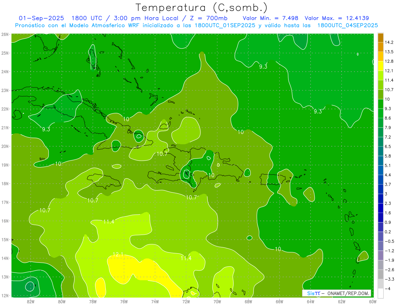Click the "Valor Max. = 12.4139" readout
This screenshot has height=306, width=396.
[x=337, y=18]
